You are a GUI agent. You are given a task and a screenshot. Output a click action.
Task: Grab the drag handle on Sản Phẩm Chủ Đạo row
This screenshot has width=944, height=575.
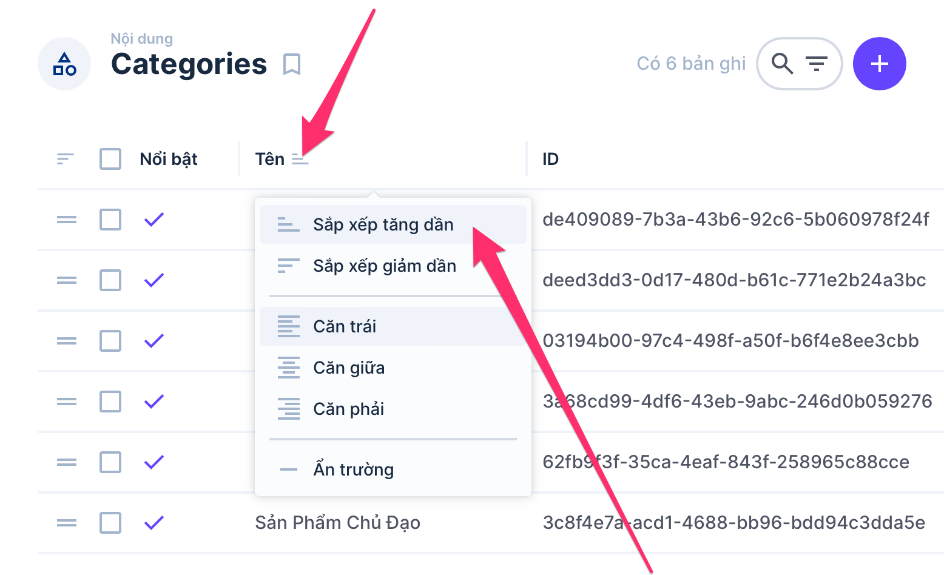click(x=67, y=523)
